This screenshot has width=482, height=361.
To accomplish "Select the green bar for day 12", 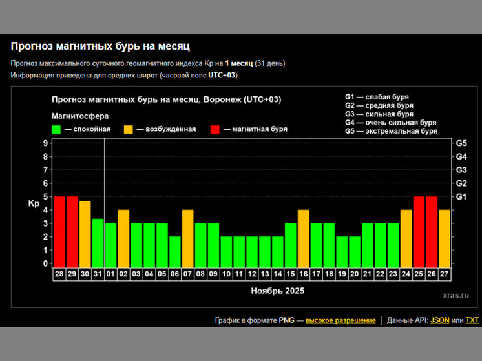I will (x=252, y=251).
